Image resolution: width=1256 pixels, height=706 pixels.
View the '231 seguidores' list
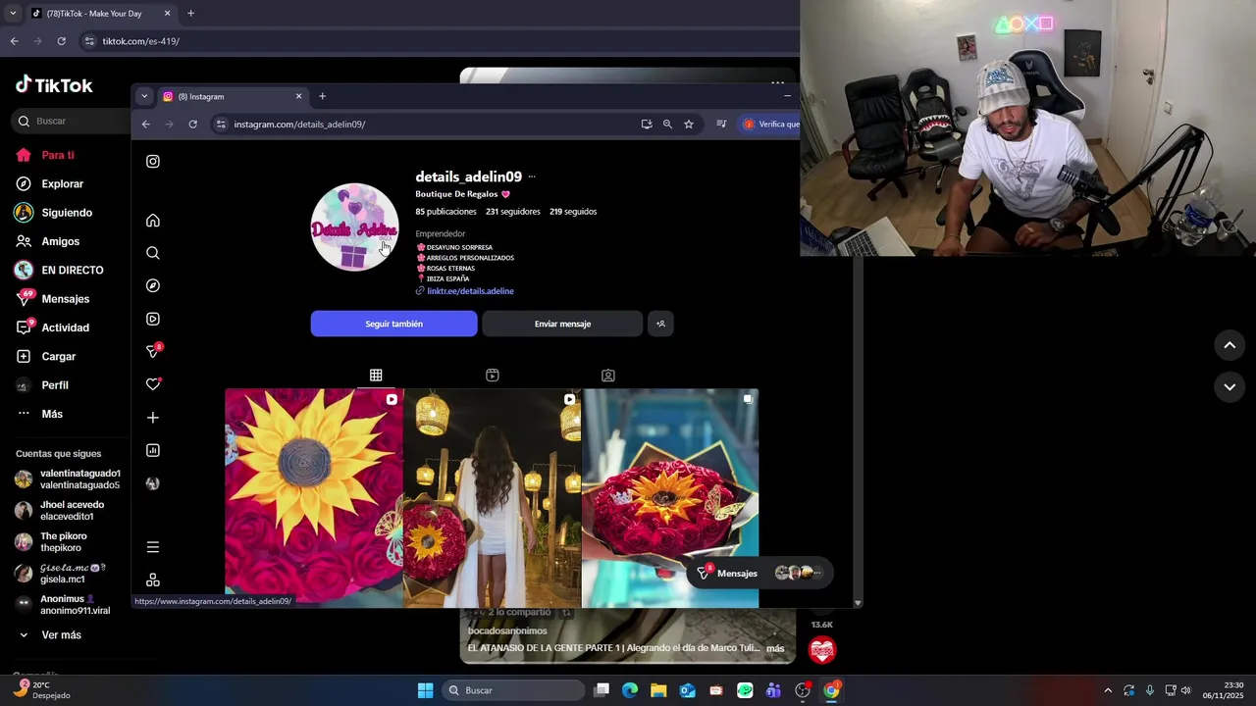pyautogui.click(x=513, y=212)
